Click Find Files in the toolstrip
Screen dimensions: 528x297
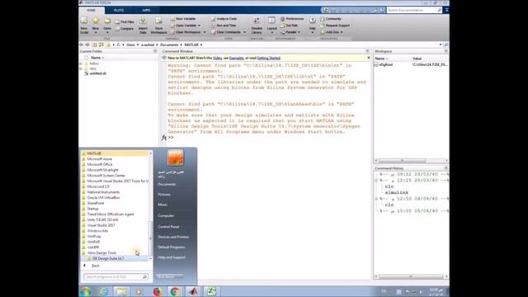click(125, 22)
